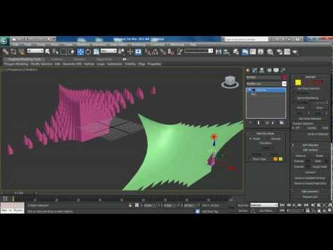The width and height of the screenshot is (333, 250).
Task: Toggle the Window/Crossing selection icon
Action: tap(71, 51)
